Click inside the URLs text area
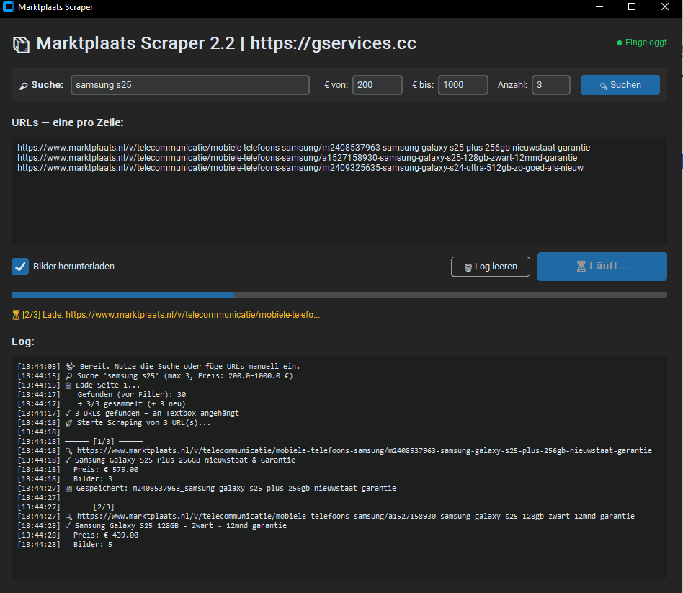The width and height of the screenshot is (683, 593). pyautogui.click(x=339, y=191)
